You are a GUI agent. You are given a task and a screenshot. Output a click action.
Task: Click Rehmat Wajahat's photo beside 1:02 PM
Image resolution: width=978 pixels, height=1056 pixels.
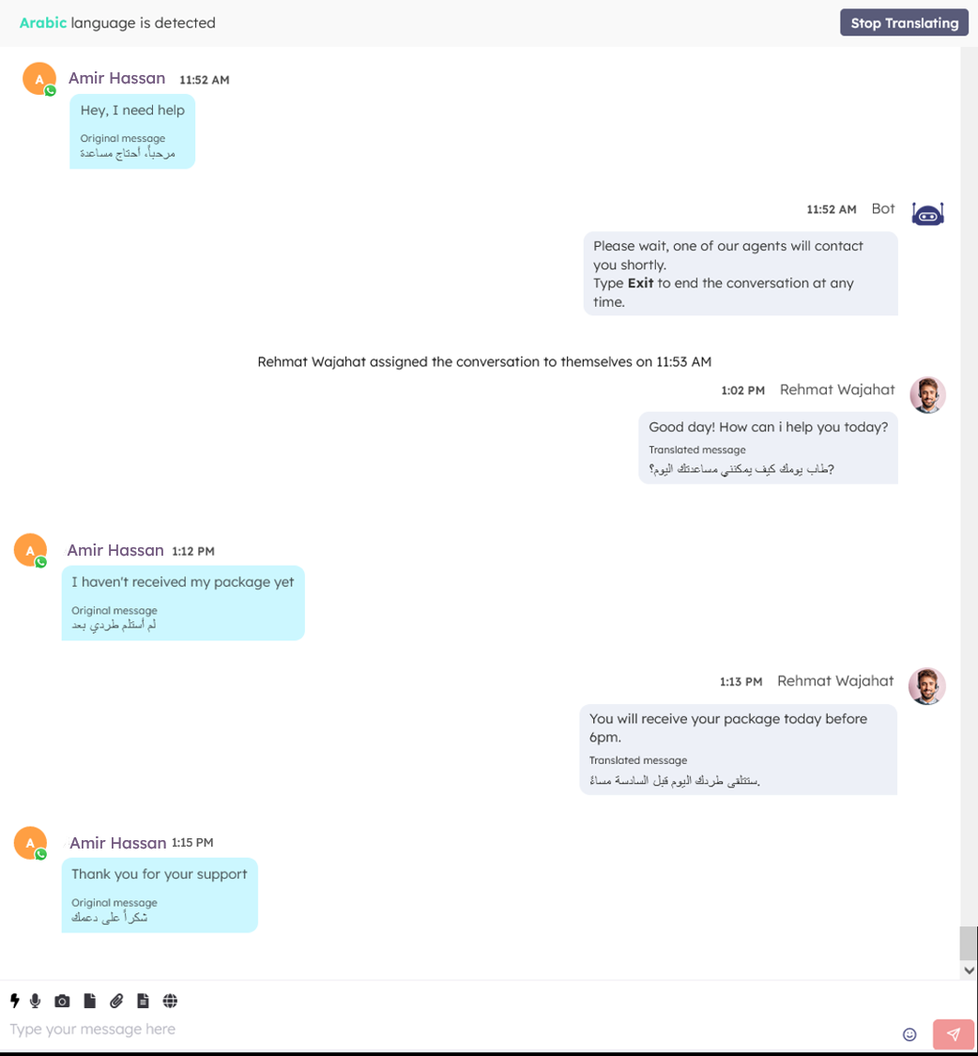(927, 394)
